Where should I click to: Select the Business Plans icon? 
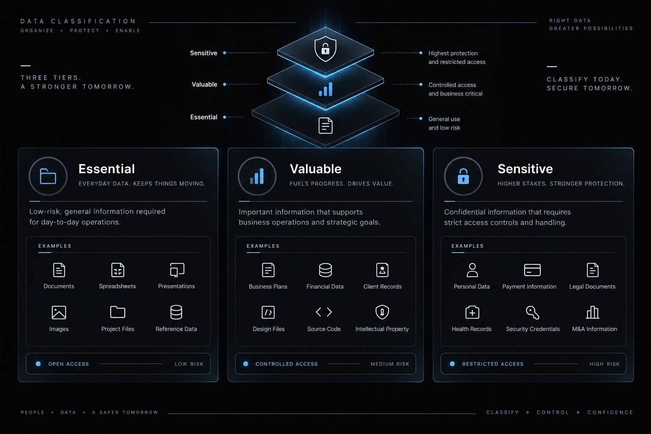click(x=268, y=270)
